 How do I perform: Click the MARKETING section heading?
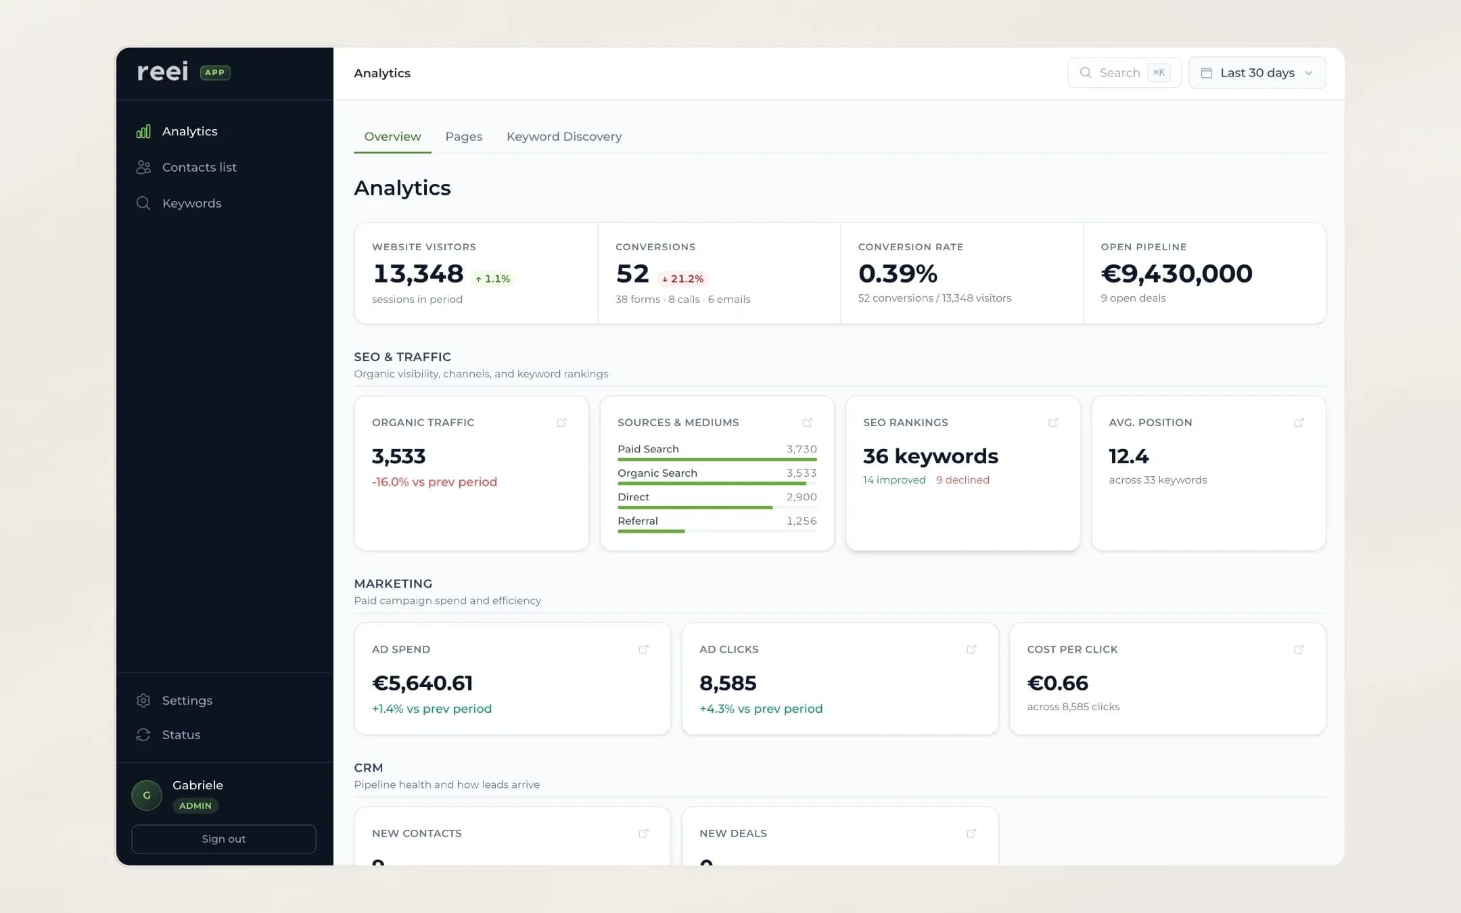(x=393, y=584)
